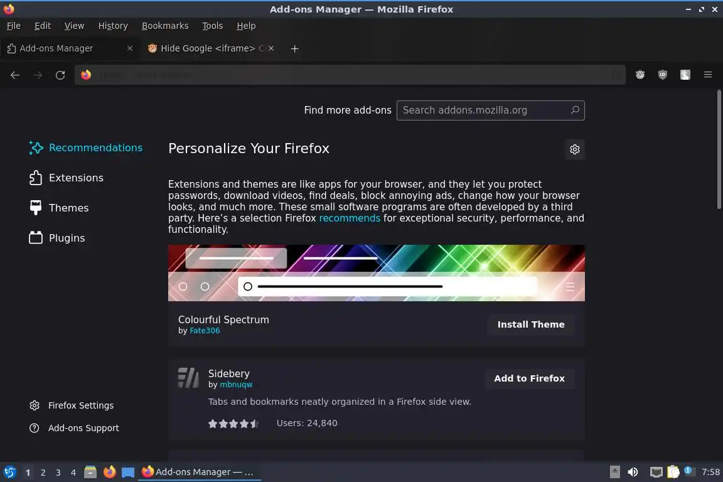This screenshot has width=723, height=482.
Task: Open the file manager from the taskbar
Action: pyautogui.click(x=90, y=472)
